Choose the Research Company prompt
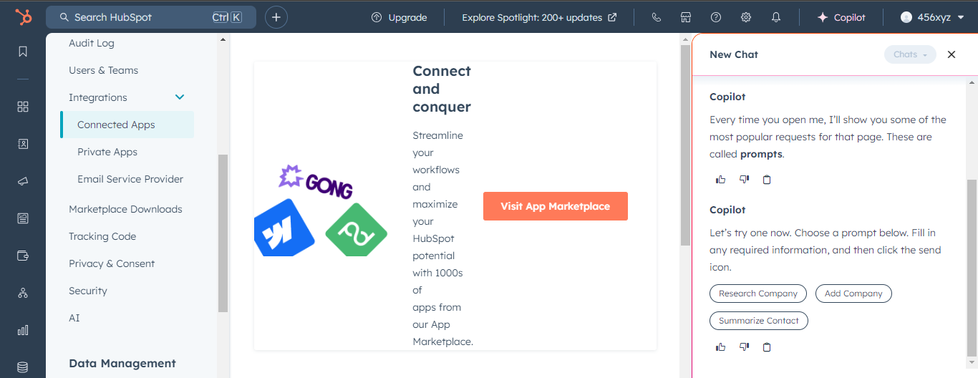Viewport: 978px width, 378px height. click(x=758, y=294)
